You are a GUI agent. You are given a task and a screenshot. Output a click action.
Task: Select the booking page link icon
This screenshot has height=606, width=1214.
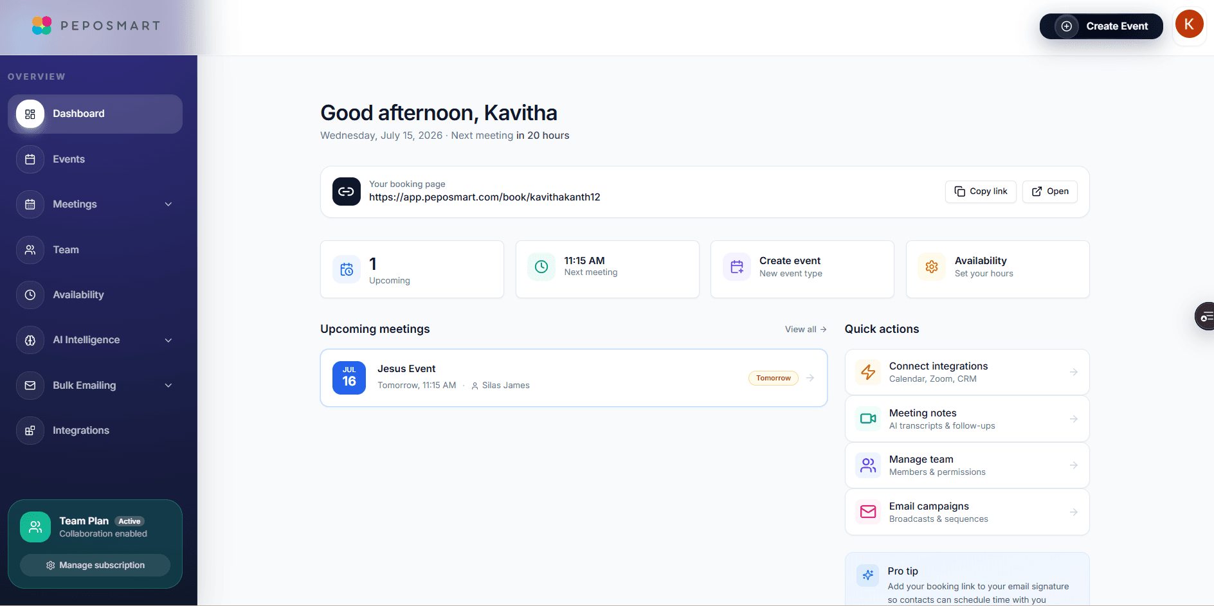347,192
